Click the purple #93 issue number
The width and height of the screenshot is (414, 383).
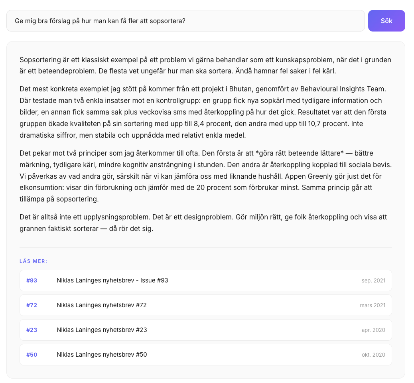tap(32, 280)
